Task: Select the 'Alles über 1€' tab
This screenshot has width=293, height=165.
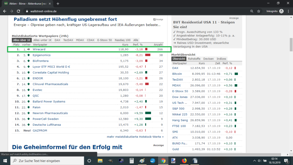Action: (22, 40)
